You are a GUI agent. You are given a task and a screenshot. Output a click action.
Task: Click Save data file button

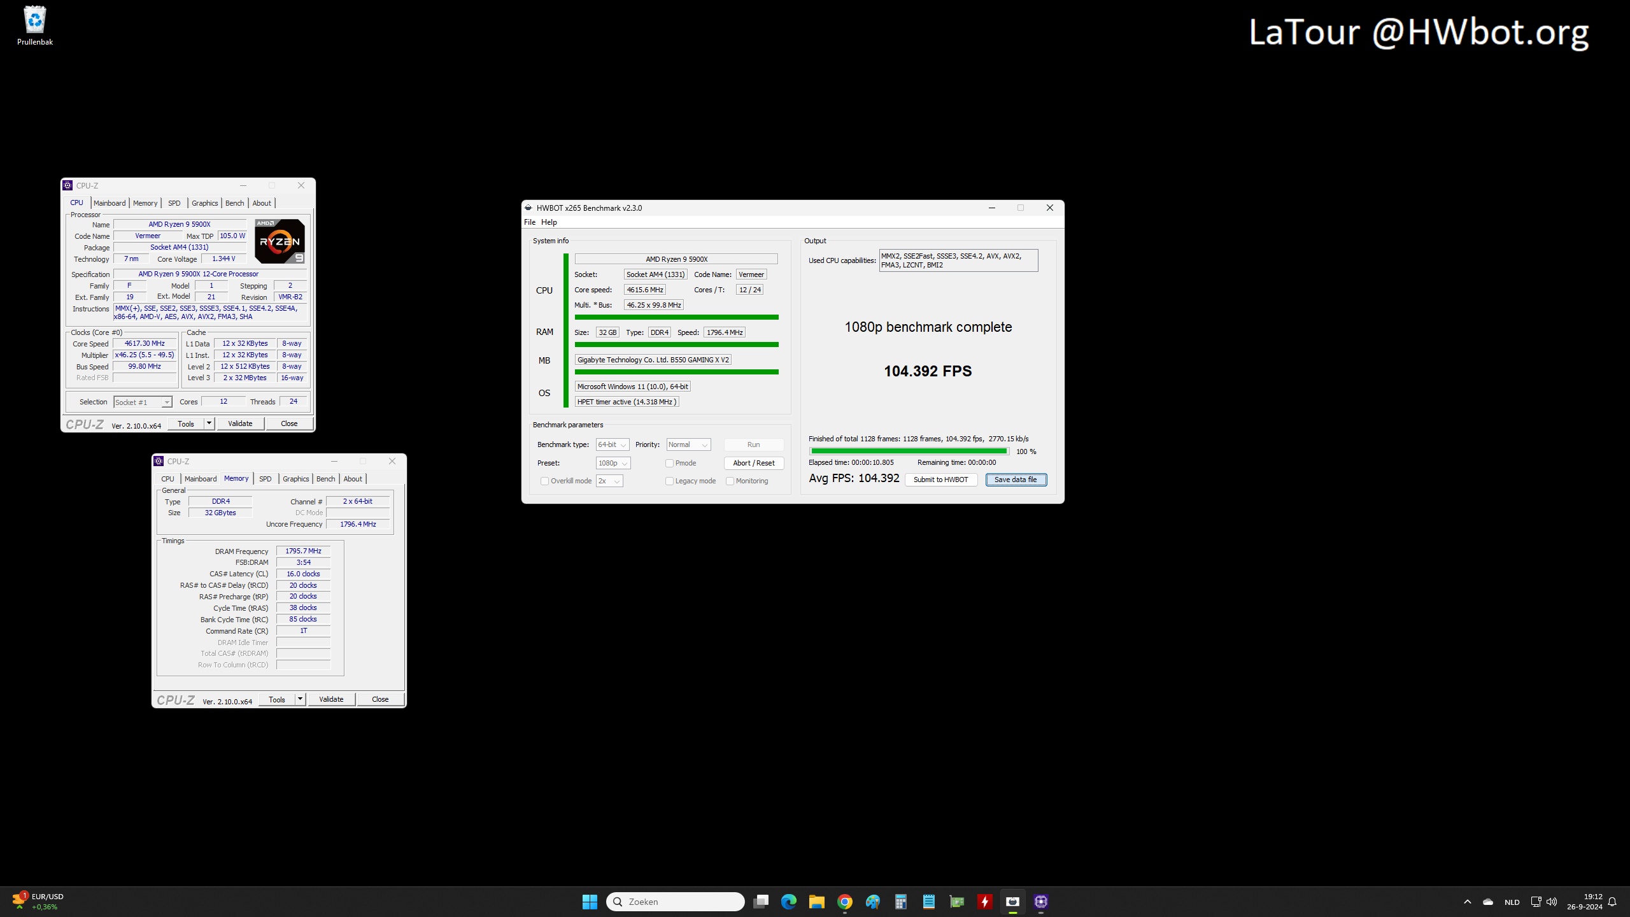click(1016, 480)
